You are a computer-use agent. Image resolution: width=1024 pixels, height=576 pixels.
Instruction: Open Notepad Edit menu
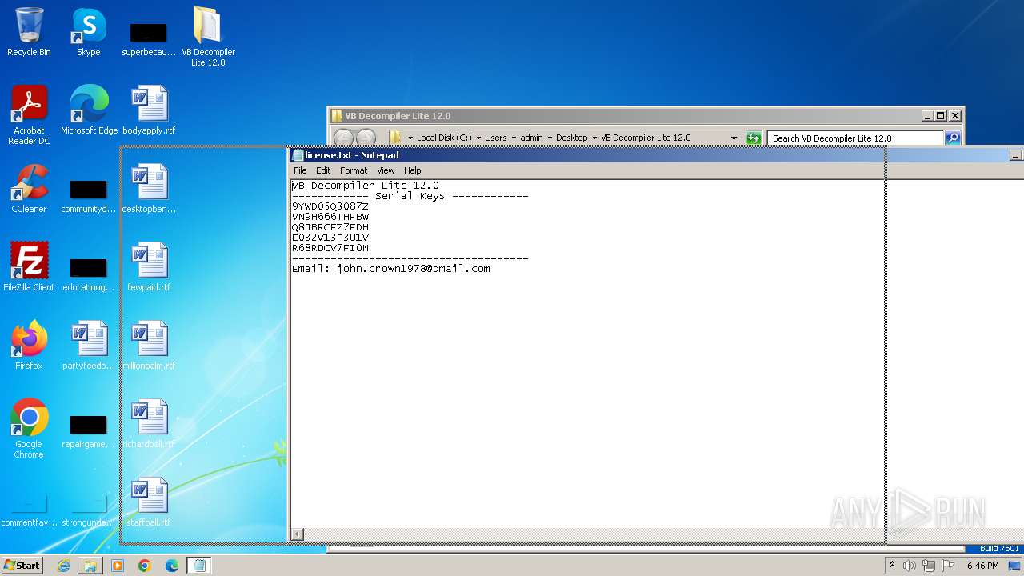tap(323, 170)
